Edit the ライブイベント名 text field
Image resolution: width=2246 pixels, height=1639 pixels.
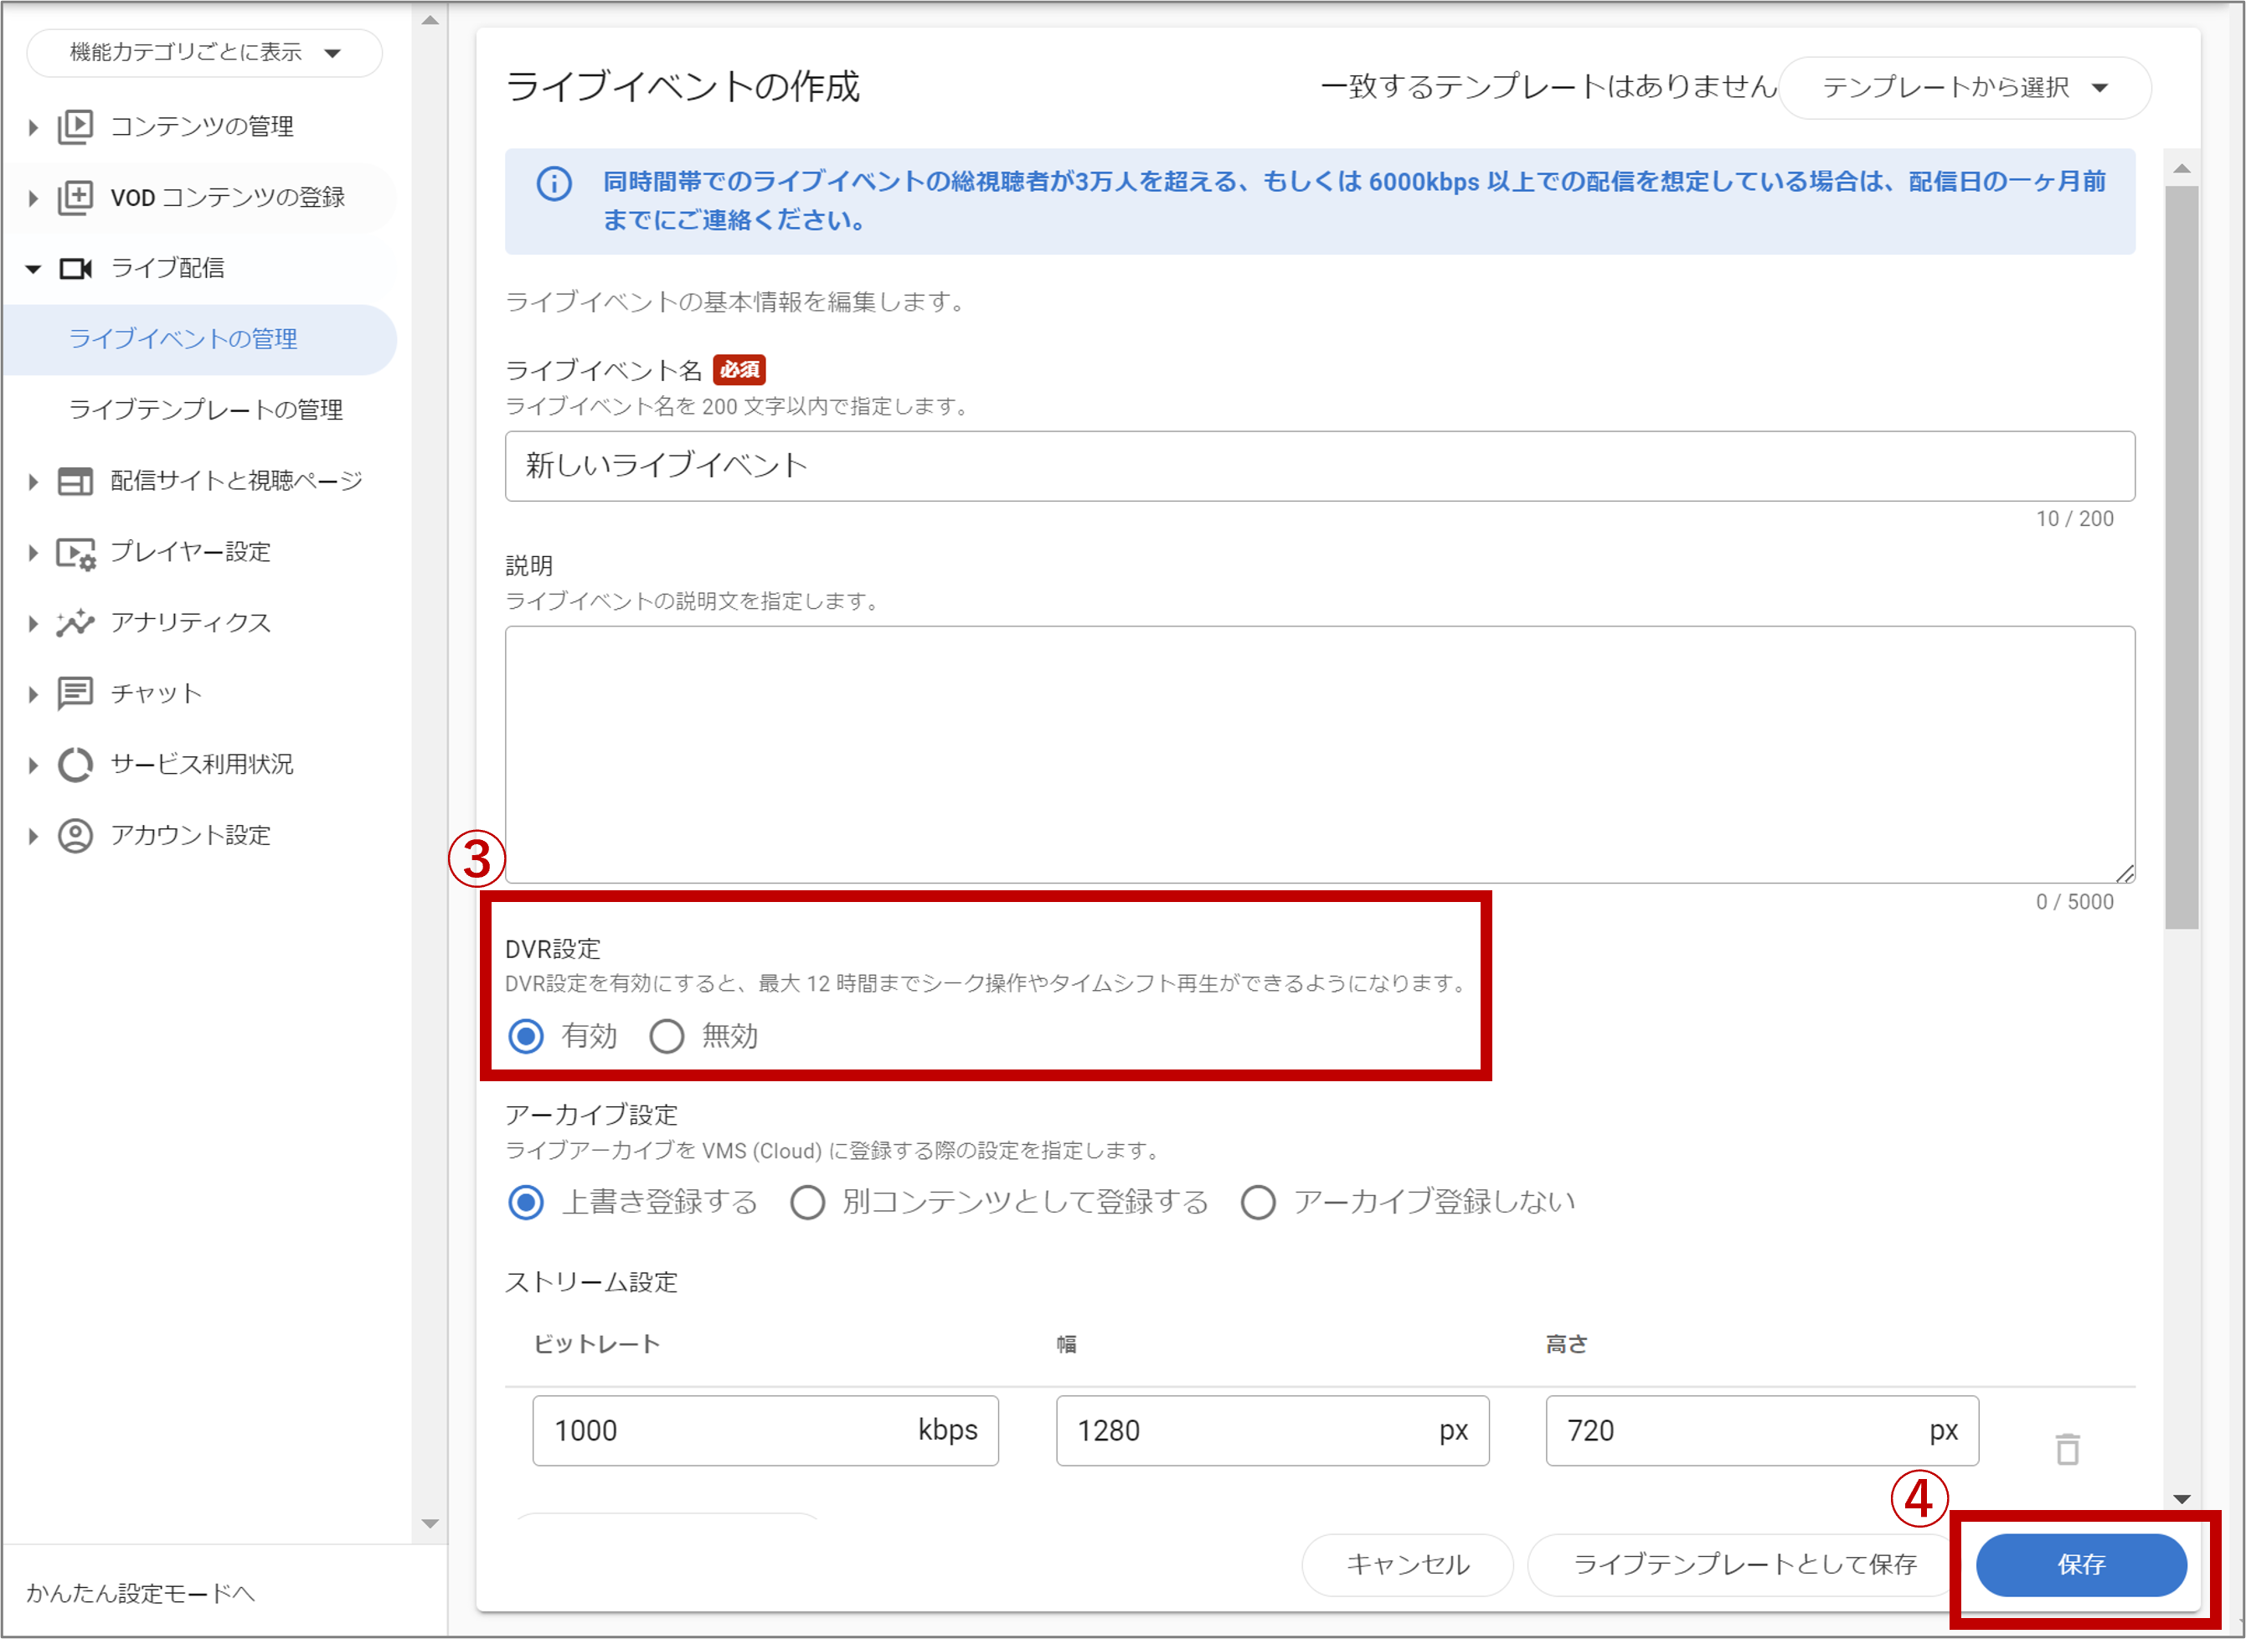[x=1320, y=466]
